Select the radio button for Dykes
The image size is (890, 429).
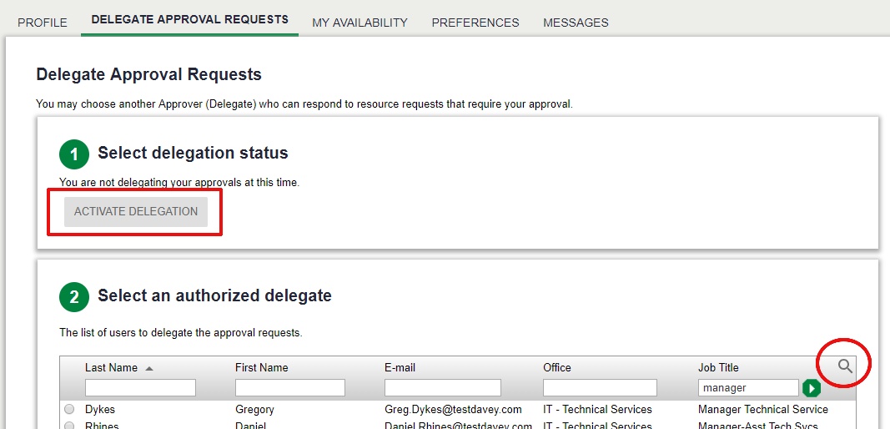click(69, 409)
